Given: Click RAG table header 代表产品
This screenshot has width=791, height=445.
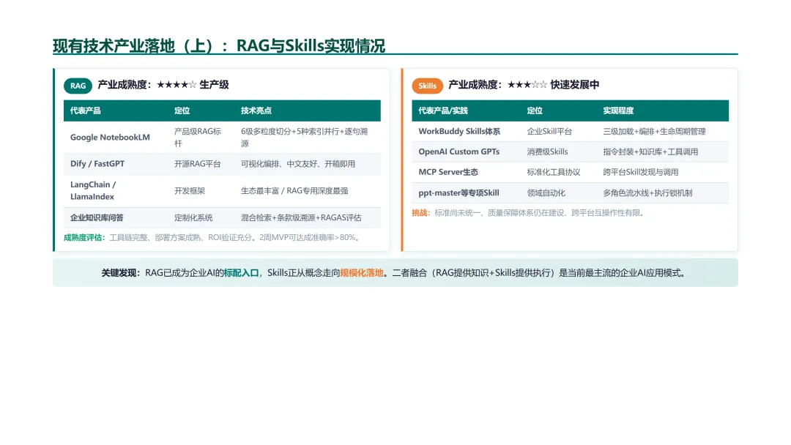Looking at the screenshot, I should pyautogui.click(x=85, y=111).
